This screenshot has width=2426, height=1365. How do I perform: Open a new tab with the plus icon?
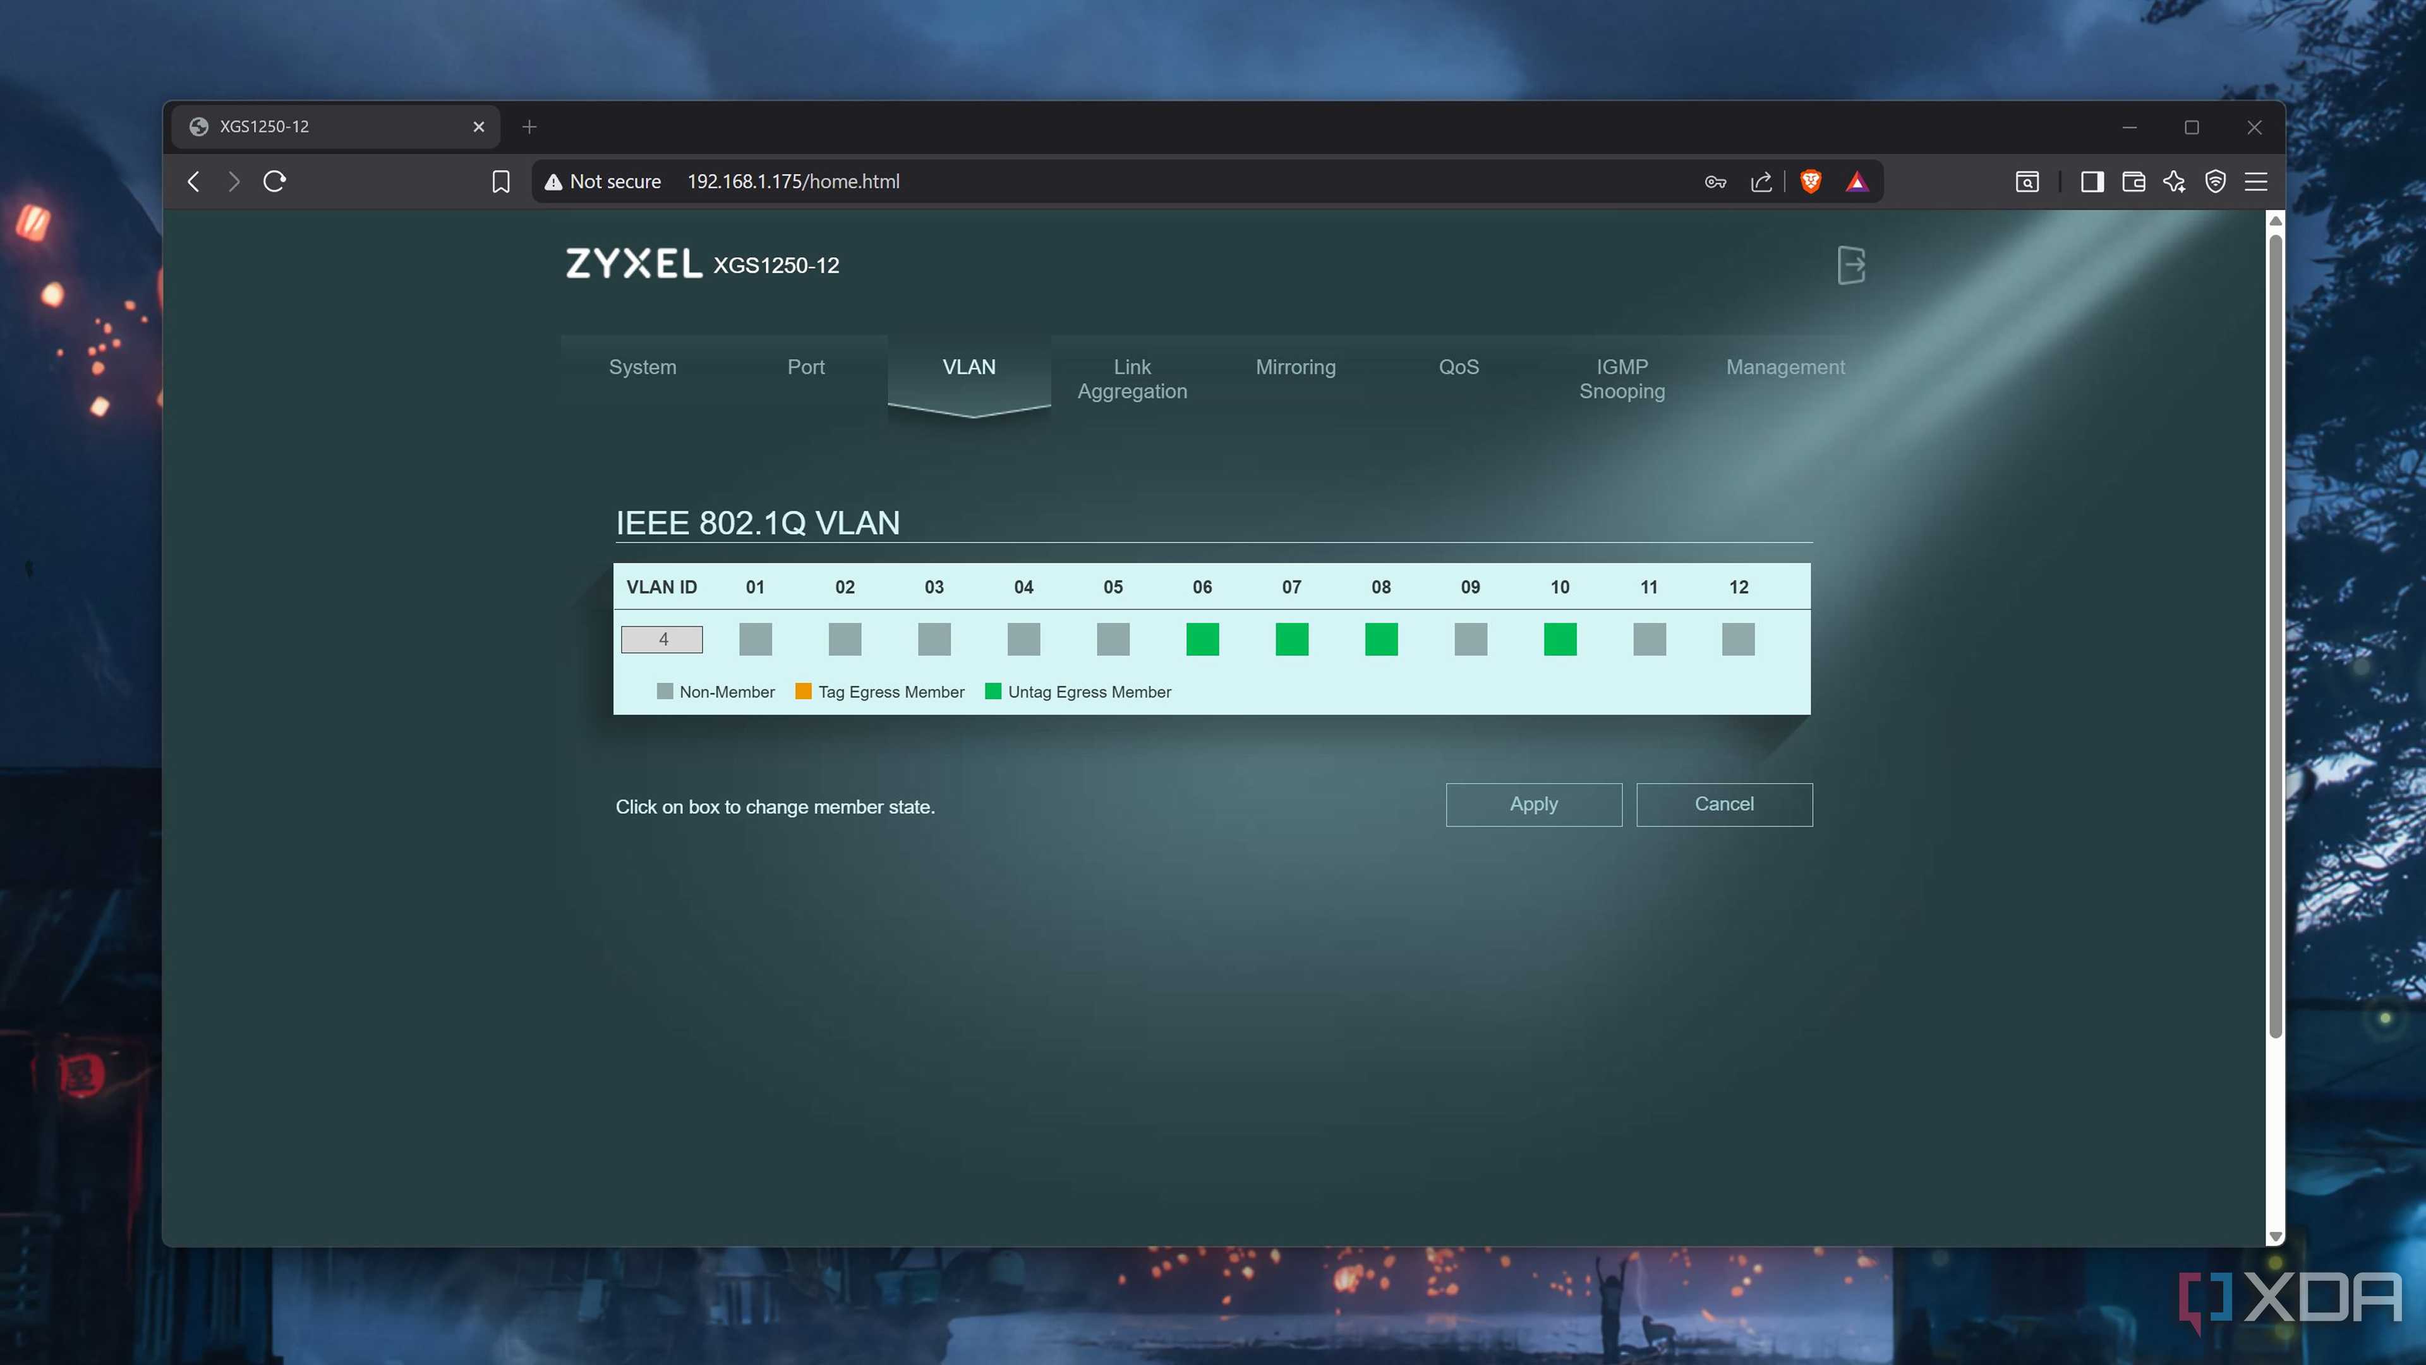529,126
